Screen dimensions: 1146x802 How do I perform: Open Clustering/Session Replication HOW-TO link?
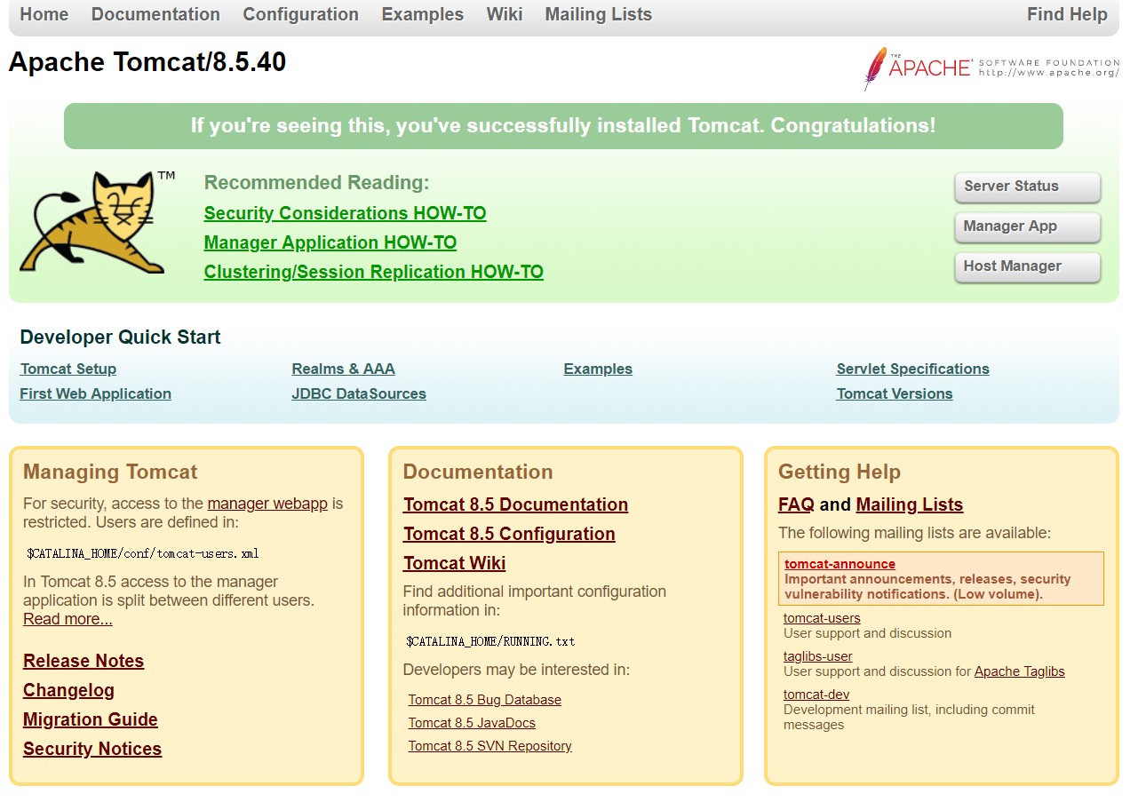373,272
